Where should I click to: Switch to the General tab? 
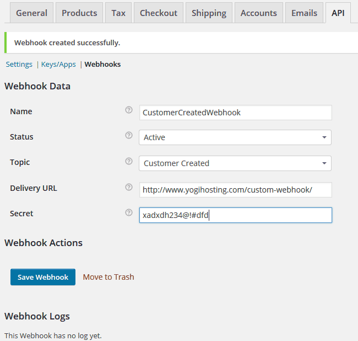(32, 13)
